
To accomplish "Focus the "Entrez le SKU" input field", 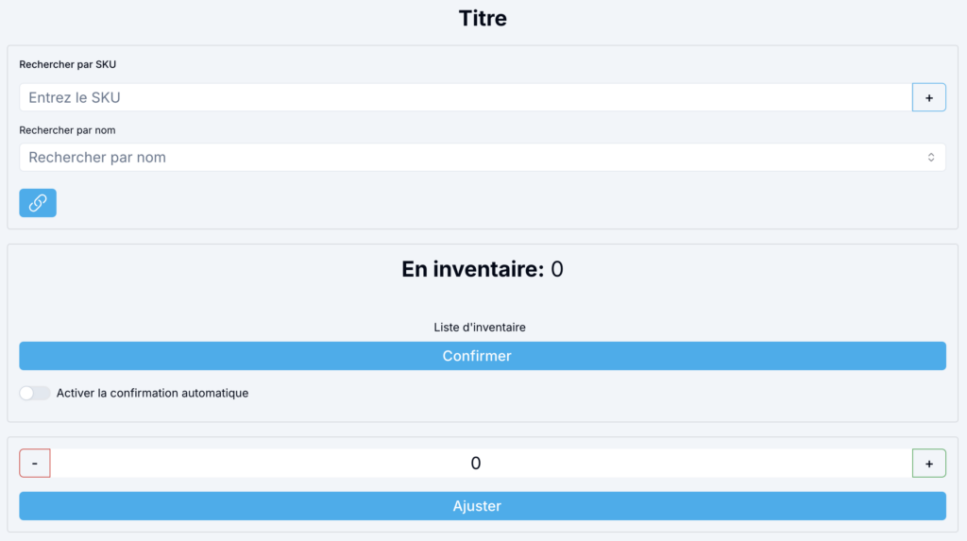I will click(465, 97).
